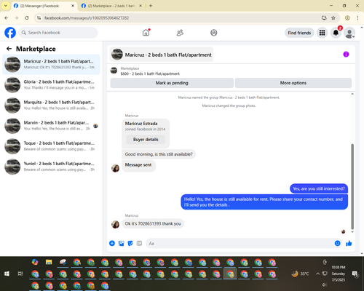Go back in browser history

pyautogui.click(x=7, y=17)
